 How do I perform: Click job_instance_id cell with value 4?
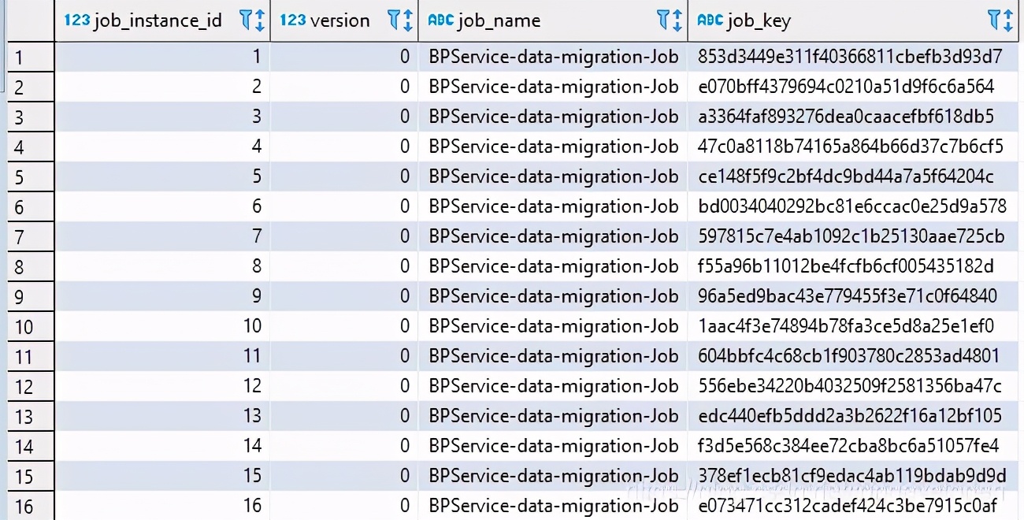click(162, 147)
